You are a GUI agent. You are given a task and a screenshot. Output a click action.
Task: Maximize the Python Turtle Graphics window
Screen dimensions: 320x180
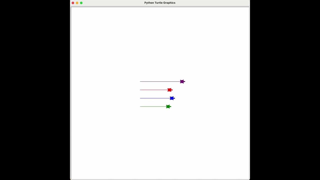click(81, 3)
